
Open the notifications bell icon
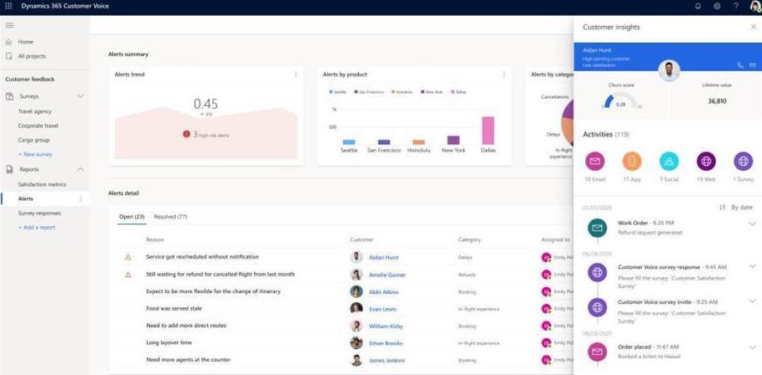(x=697, y=7)
